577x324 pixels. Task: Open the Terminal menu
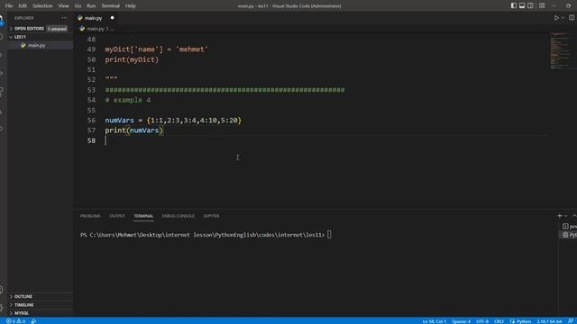coord(110,6)
